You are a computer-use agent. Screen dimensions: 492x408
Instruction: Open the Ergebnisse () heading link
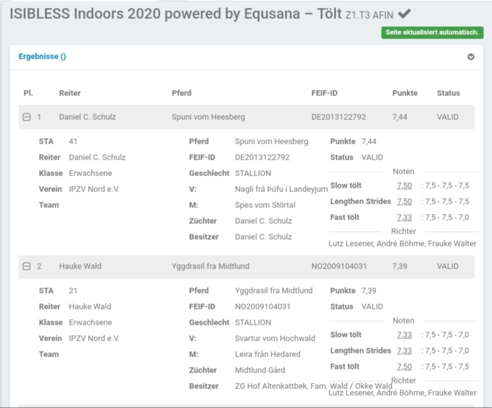[42, 56]
